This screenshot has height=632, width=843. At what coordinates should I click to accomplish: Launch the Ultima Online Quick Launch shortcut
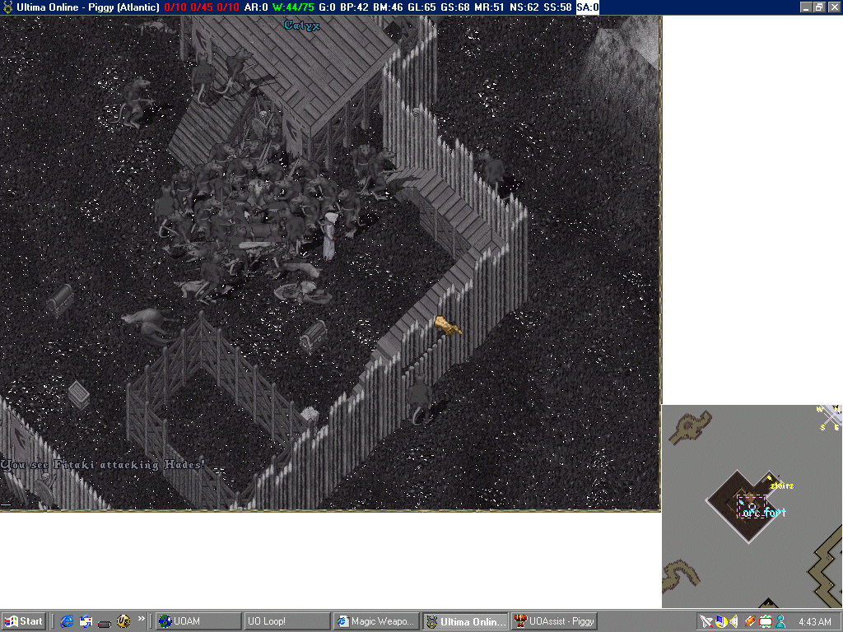123,621
